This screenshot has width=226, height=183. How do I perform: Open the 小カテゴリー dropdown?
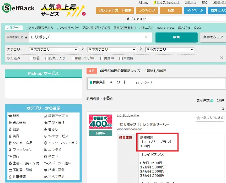pos(170,50)
